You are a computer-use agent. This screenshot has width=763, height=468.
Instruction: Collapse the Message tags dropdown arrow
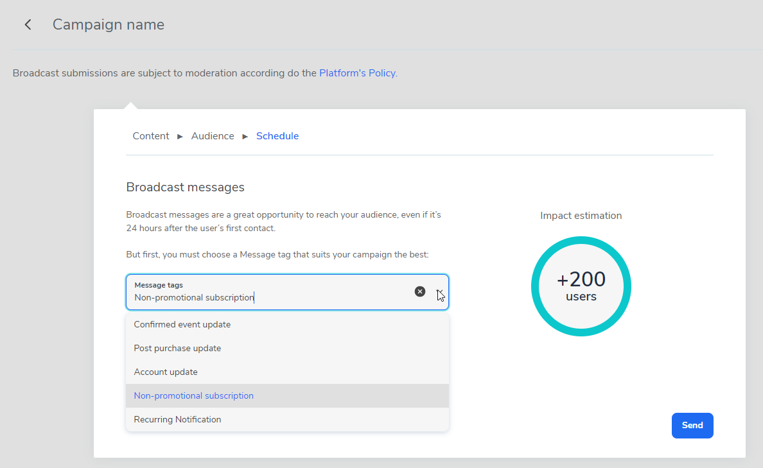440,293
